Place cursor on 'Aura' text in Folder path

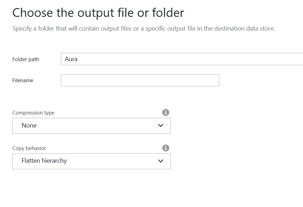coord(71,59)
